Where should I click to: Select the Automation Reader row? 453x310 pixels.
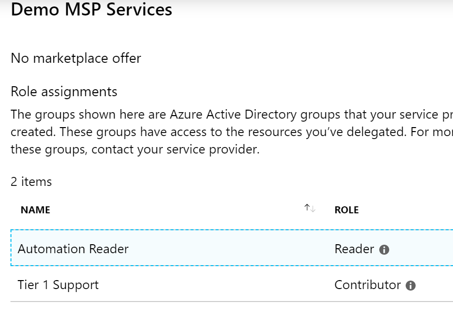coord(232,248)
